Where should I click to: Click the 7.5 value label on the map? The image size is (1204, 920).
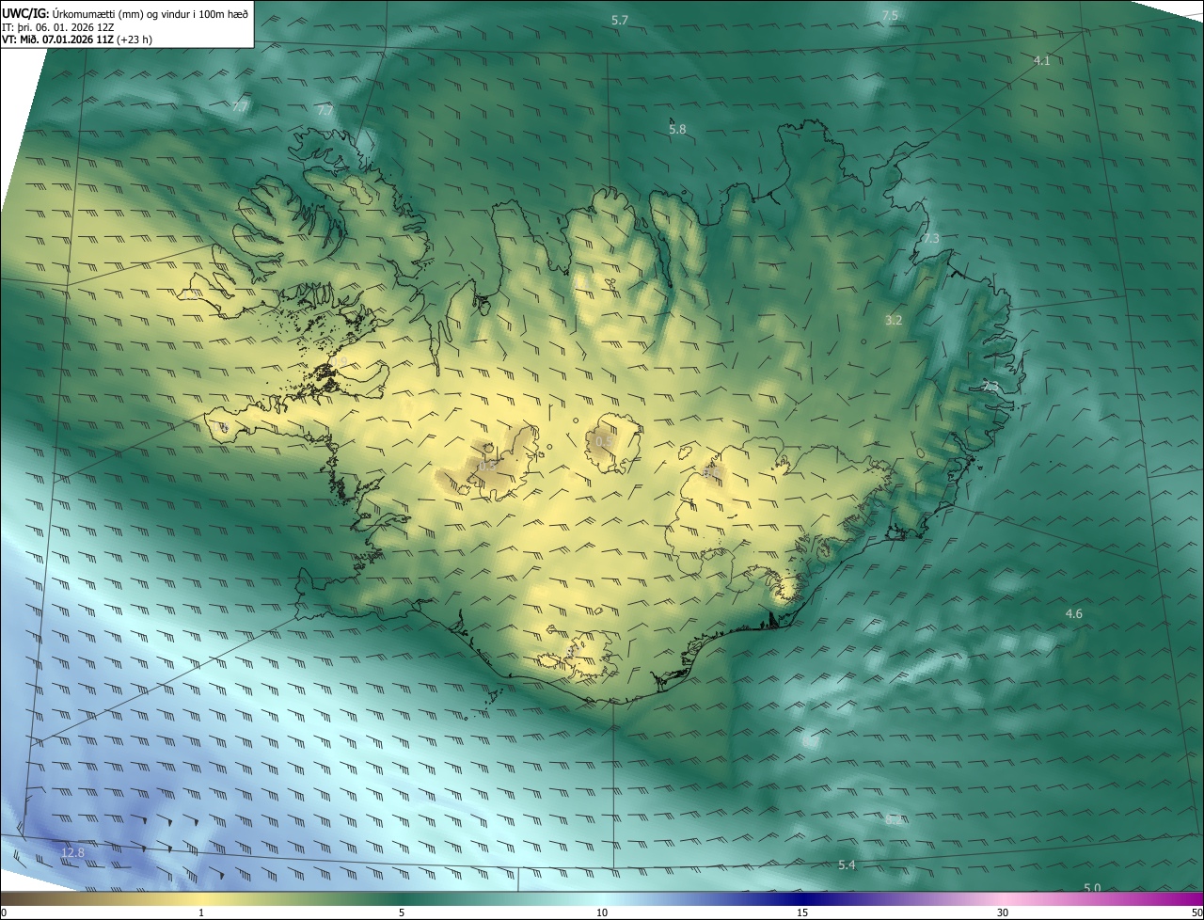click(x=890, y=15)
